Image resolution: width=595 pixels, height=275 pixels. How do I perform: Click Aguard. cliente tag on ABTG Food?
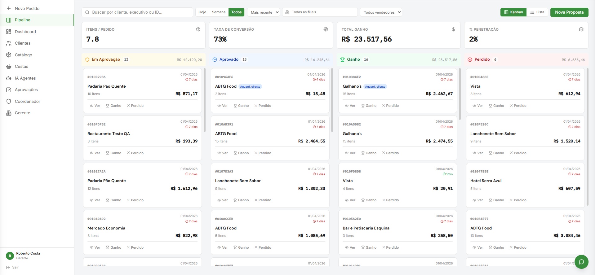pyautogui.click(x=250, y=87)
